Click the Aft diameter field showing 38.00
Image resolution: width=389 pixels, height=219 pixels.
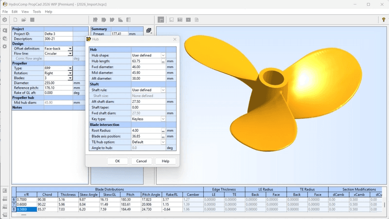tap(148, 79)
